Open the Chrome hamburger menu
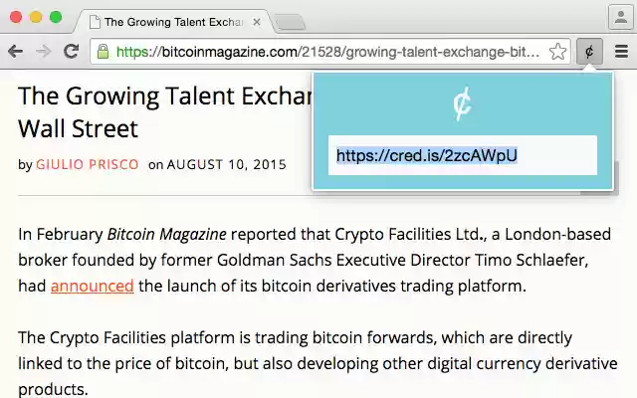 coord(621,52)
